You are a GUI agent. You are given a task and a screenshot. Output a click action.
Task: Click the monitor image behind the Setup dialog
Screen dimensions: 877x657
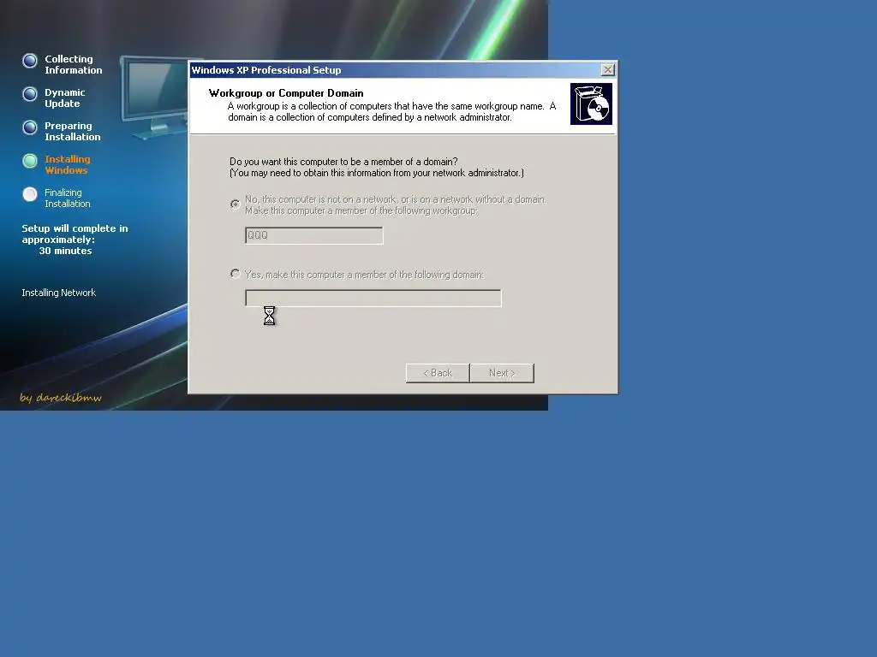pyautogui.click(x=154, y=98)
